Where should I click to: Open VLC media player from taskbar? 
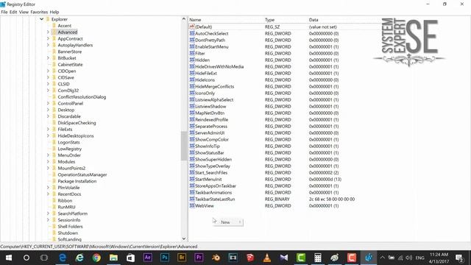tap(267, 258)
